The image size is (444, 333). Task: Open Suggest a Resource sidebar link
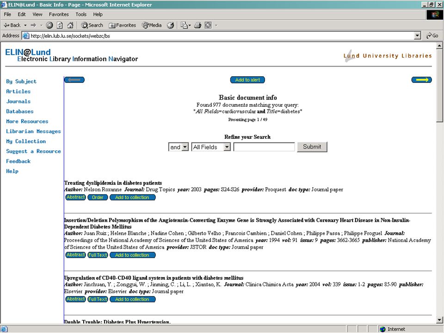tap(33, 151)
